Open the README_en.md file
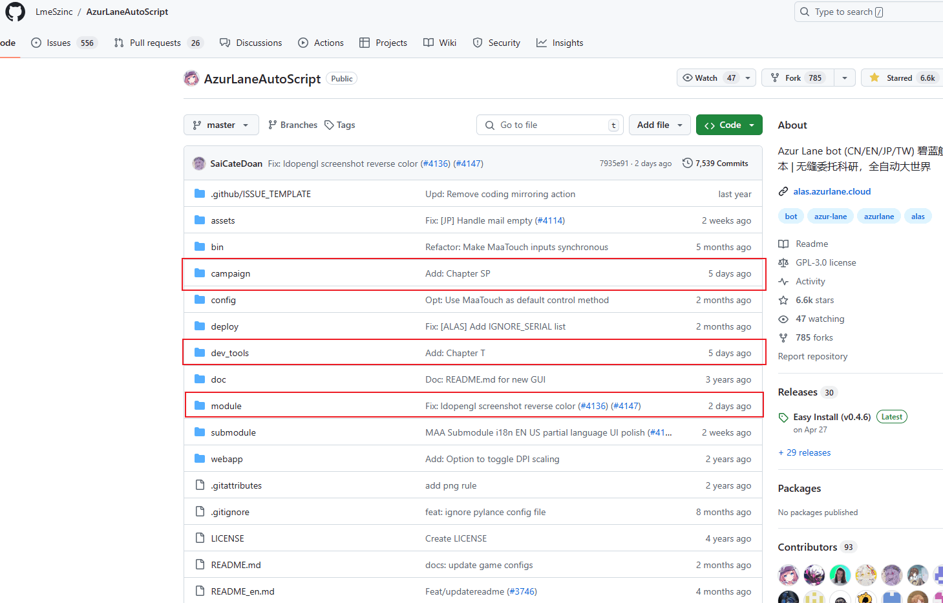 click(x=242, y=591)
